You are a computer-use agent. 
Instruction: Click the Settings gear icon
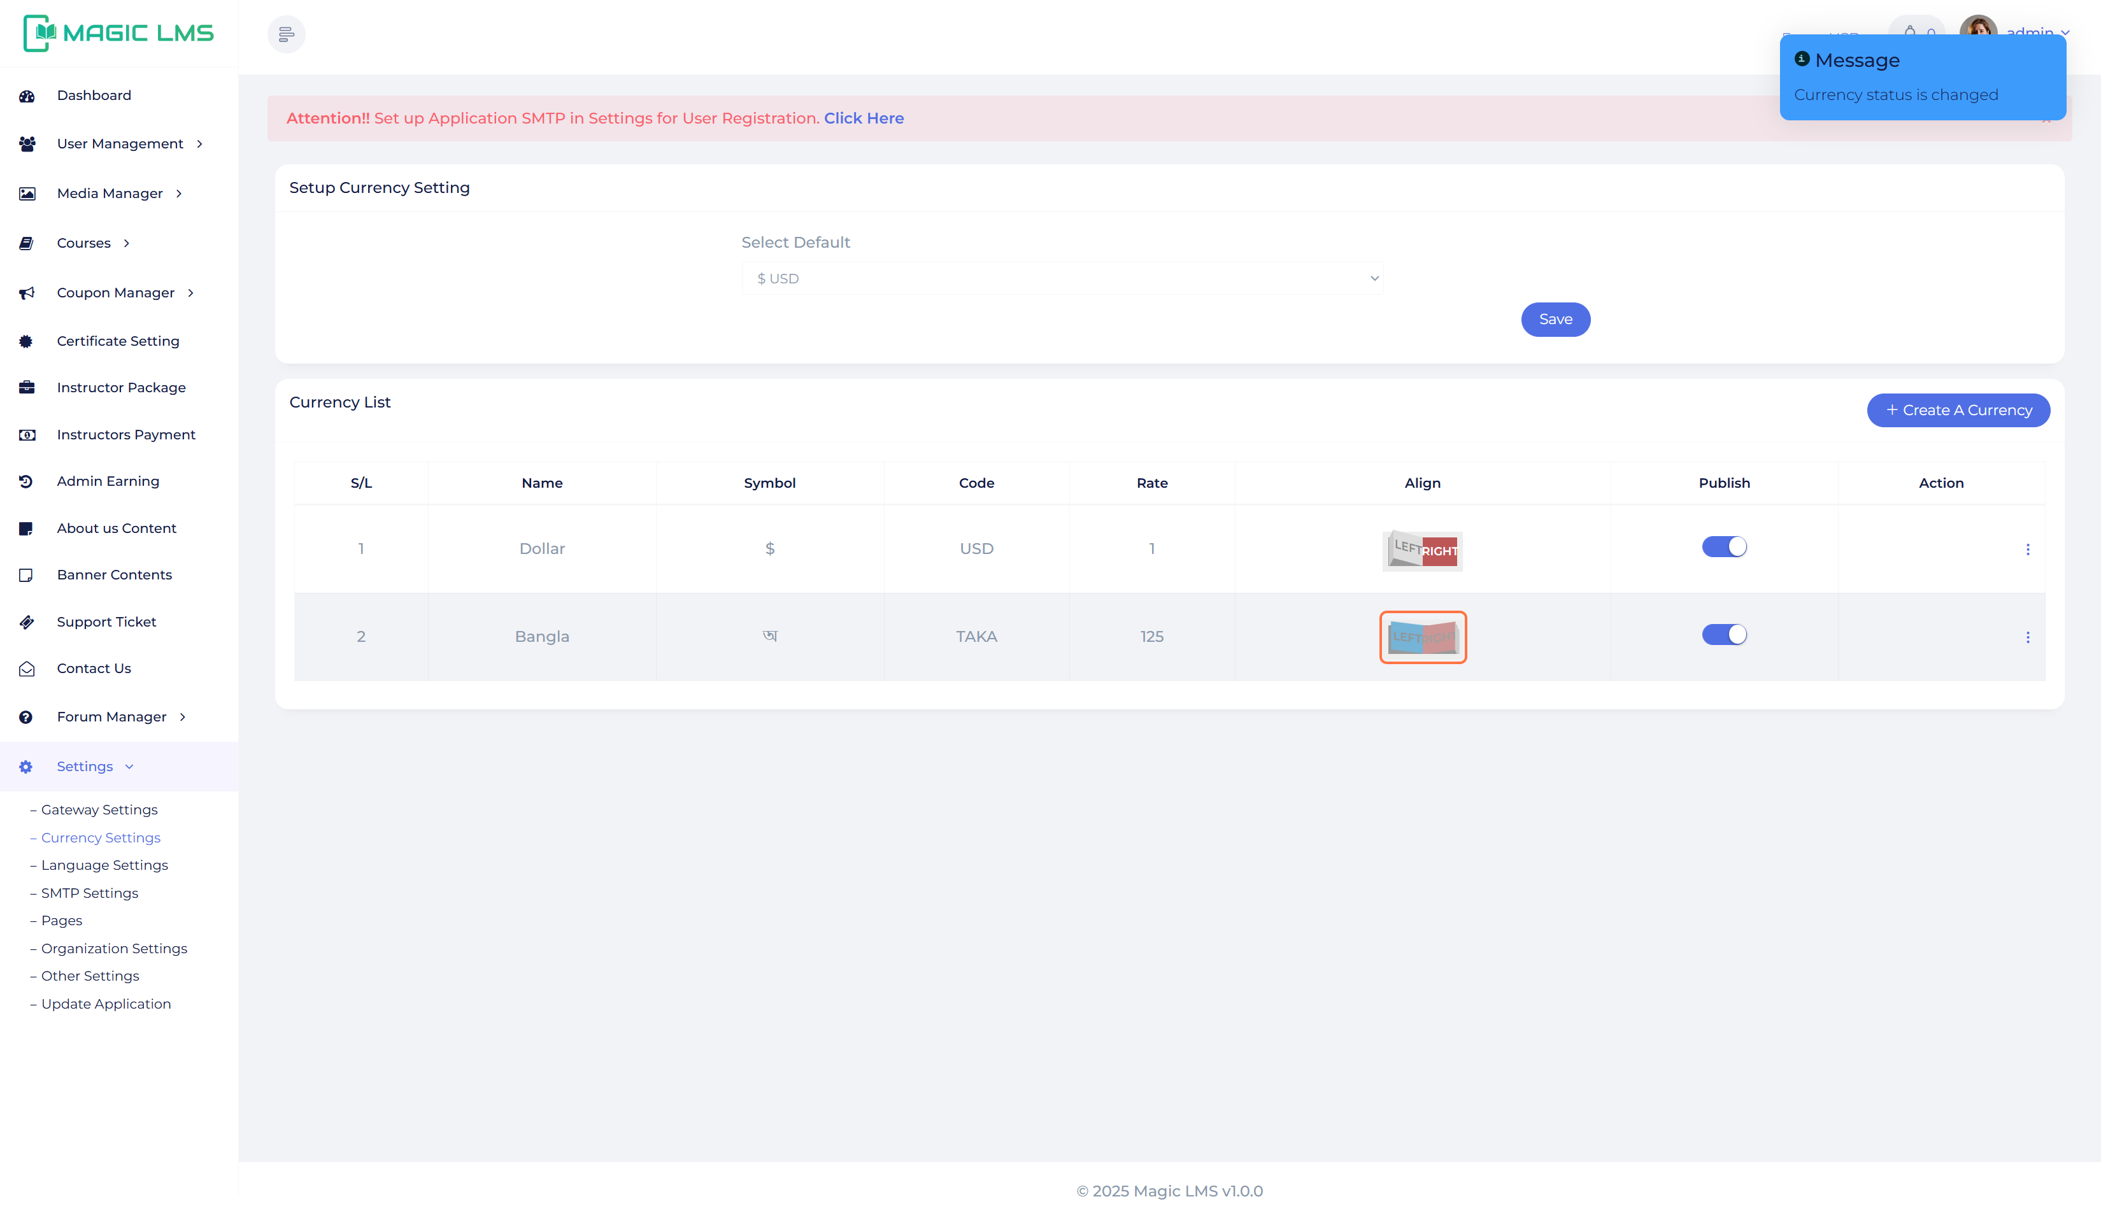[x=27, y=767]
